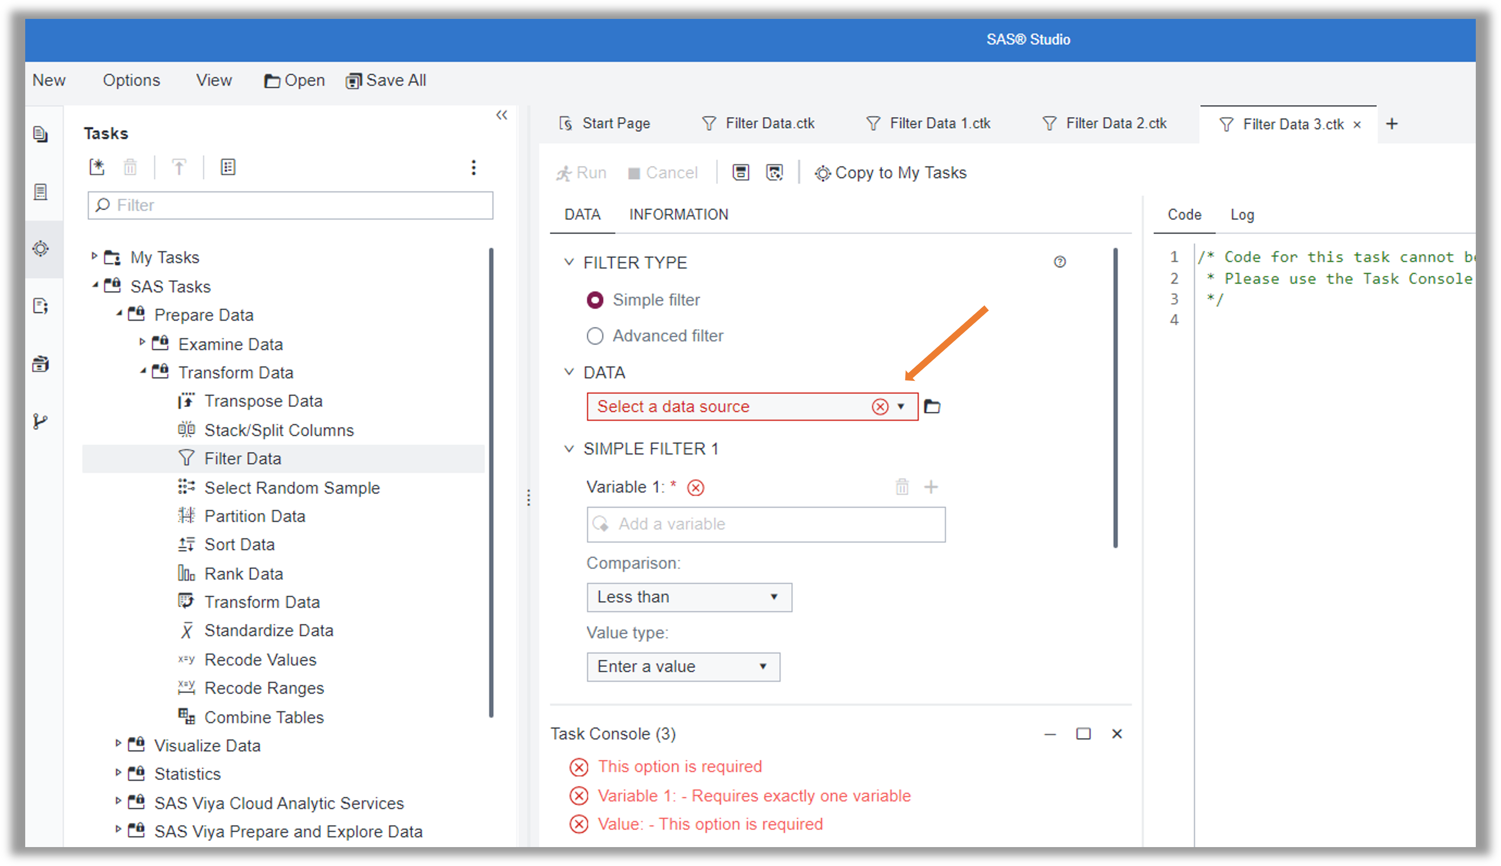
Task: Collapse the SIMPLE FILTER 1 section
Action: [569, 448]
